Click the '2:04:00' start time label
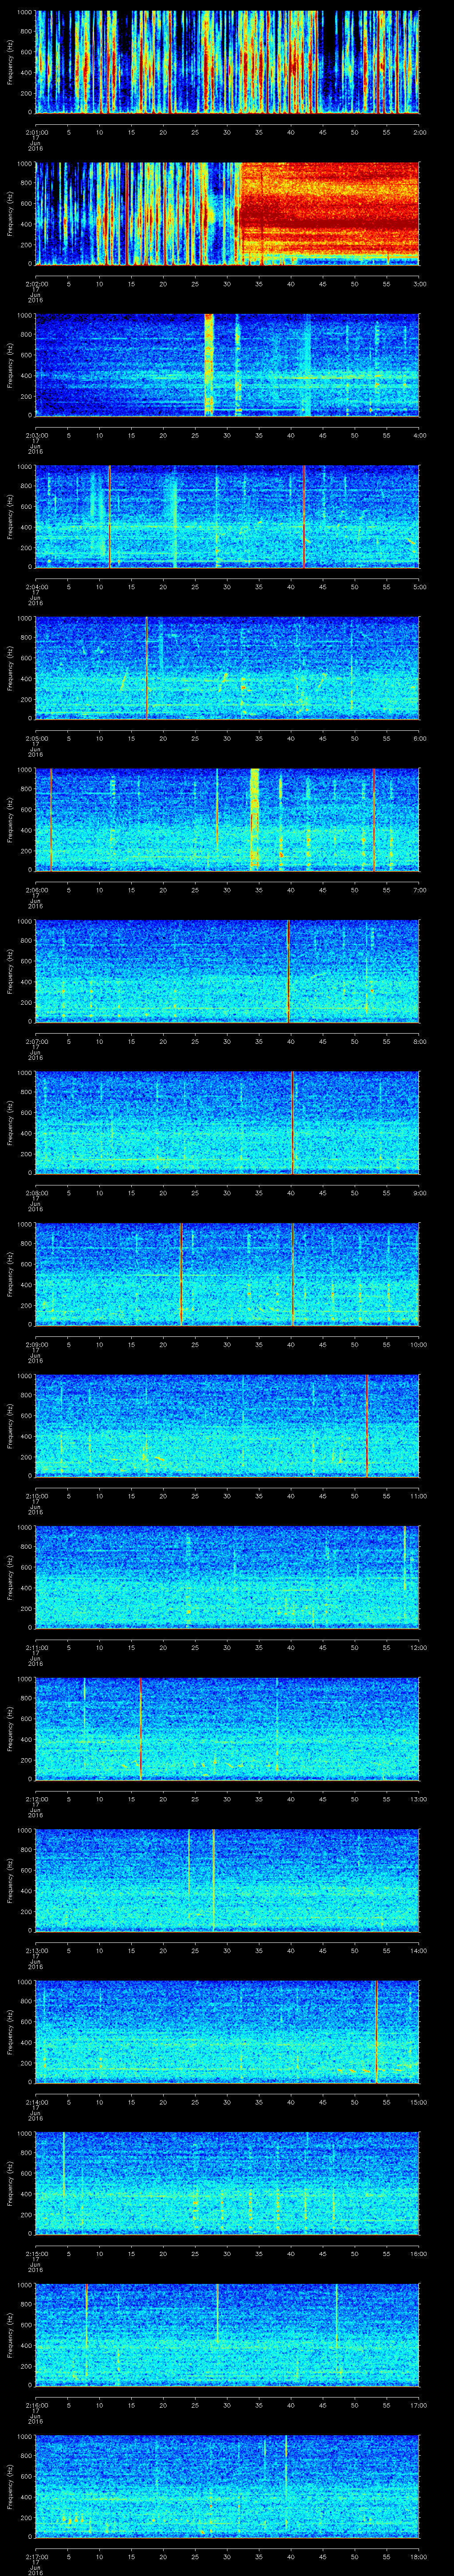The width and height of the screenshot is (454, 2576). [x=36, y=587]
